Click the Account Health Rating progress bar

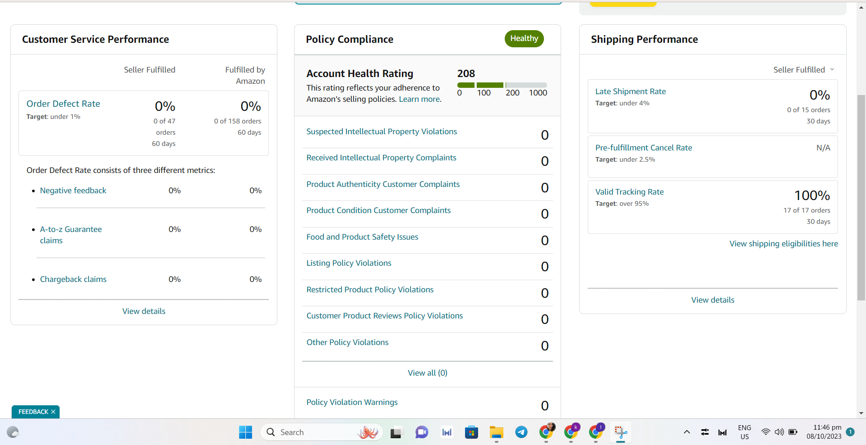click(x=502, y=85)
